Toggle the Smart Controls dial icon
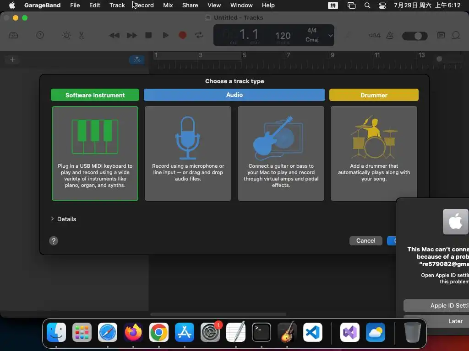Screen dimensions: 469x351 66,35
